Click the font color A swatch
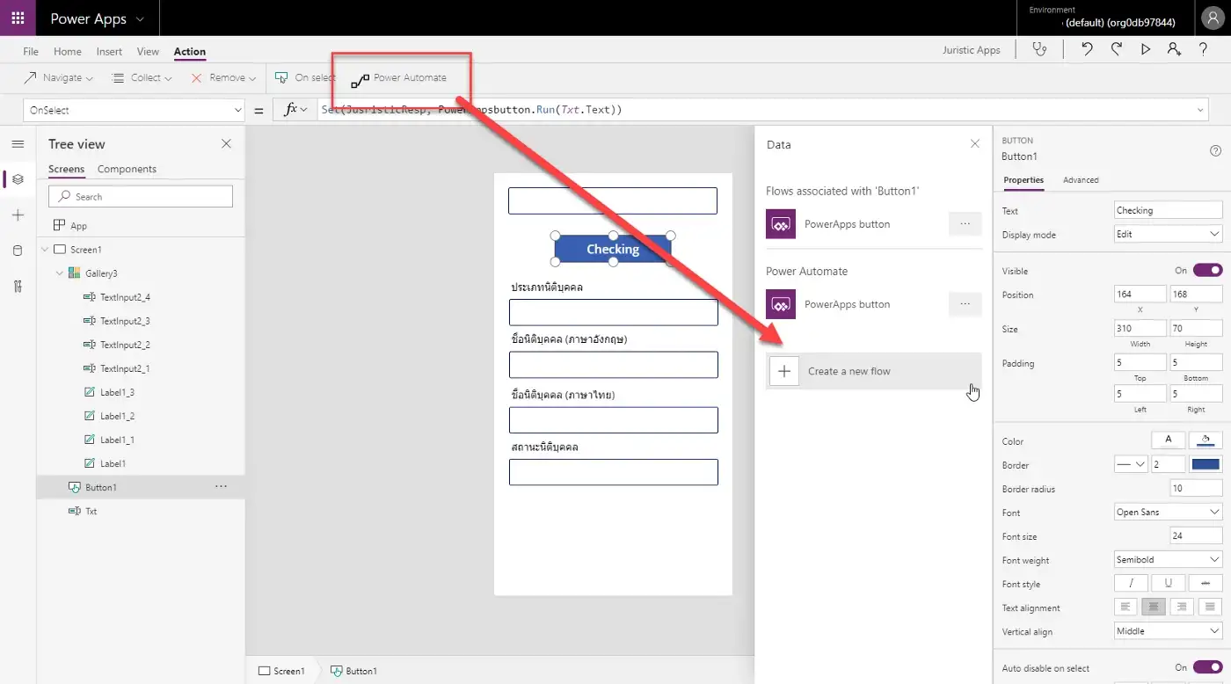1231x684 pixels. (x=1169, y=440)
